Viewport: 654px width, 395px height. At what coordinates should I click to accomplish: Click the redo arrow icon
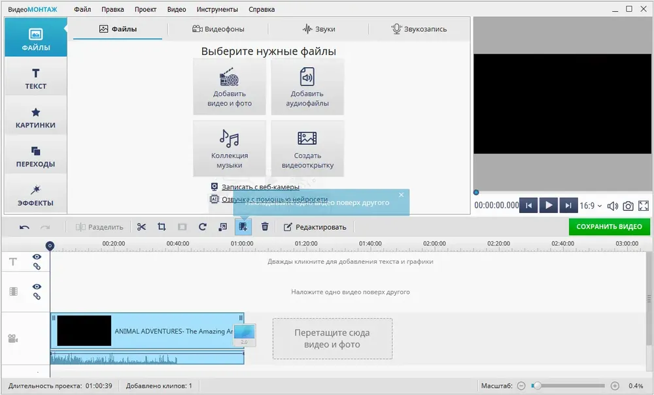pos(45,227)
